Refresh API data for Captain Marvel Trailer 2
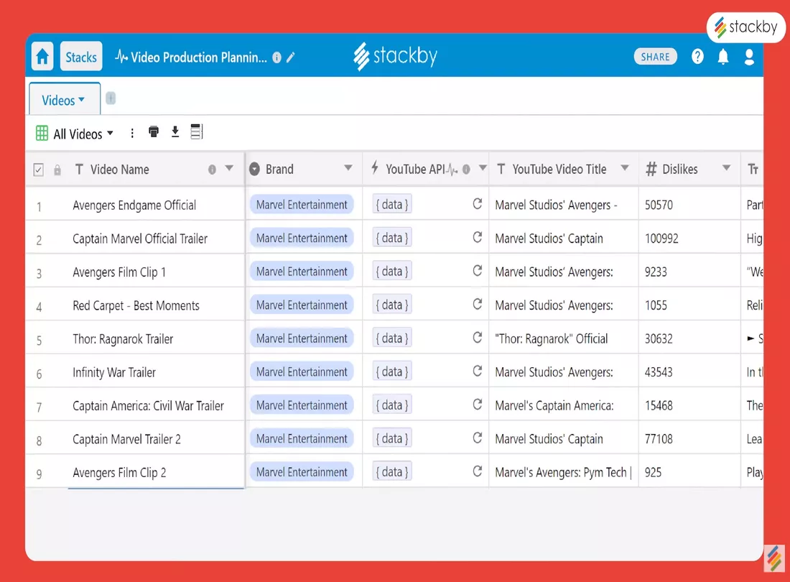The image size is (790, 582). click(477, 438)
